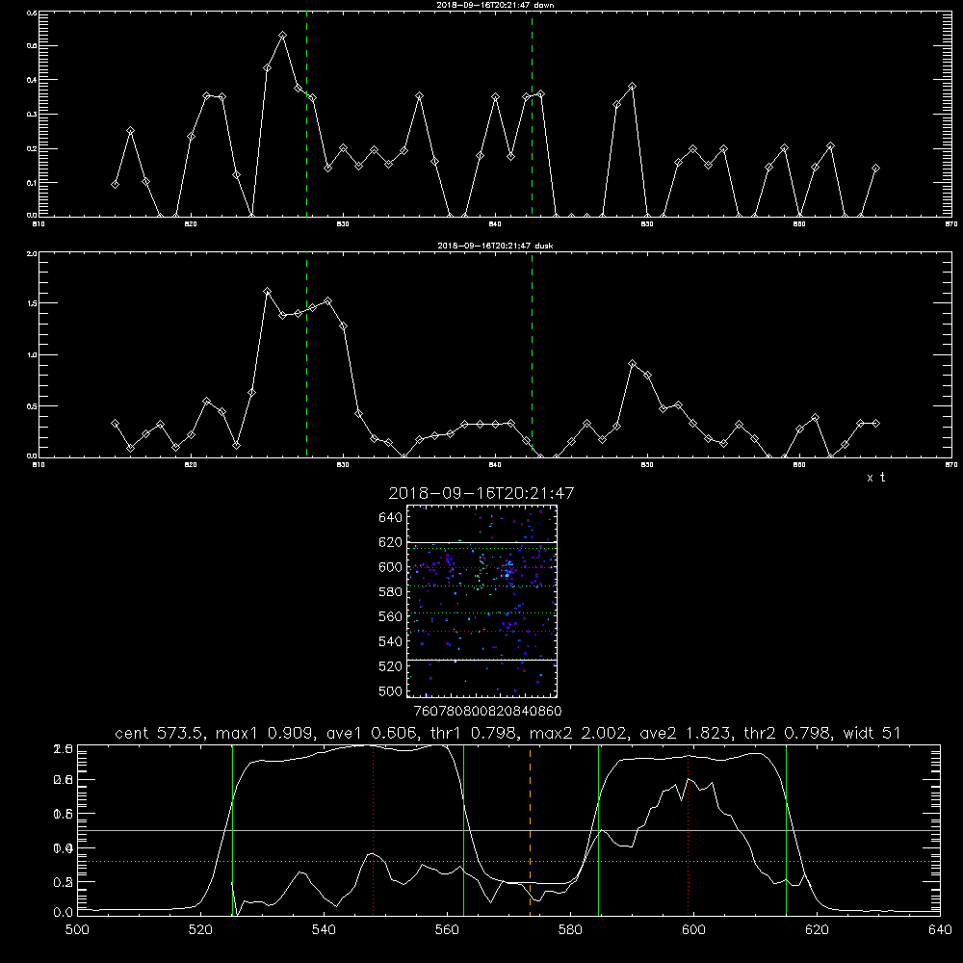
Task: Click the '2018-09-16T20:21:47 dusk' plot title
Action: coord(495,246)
